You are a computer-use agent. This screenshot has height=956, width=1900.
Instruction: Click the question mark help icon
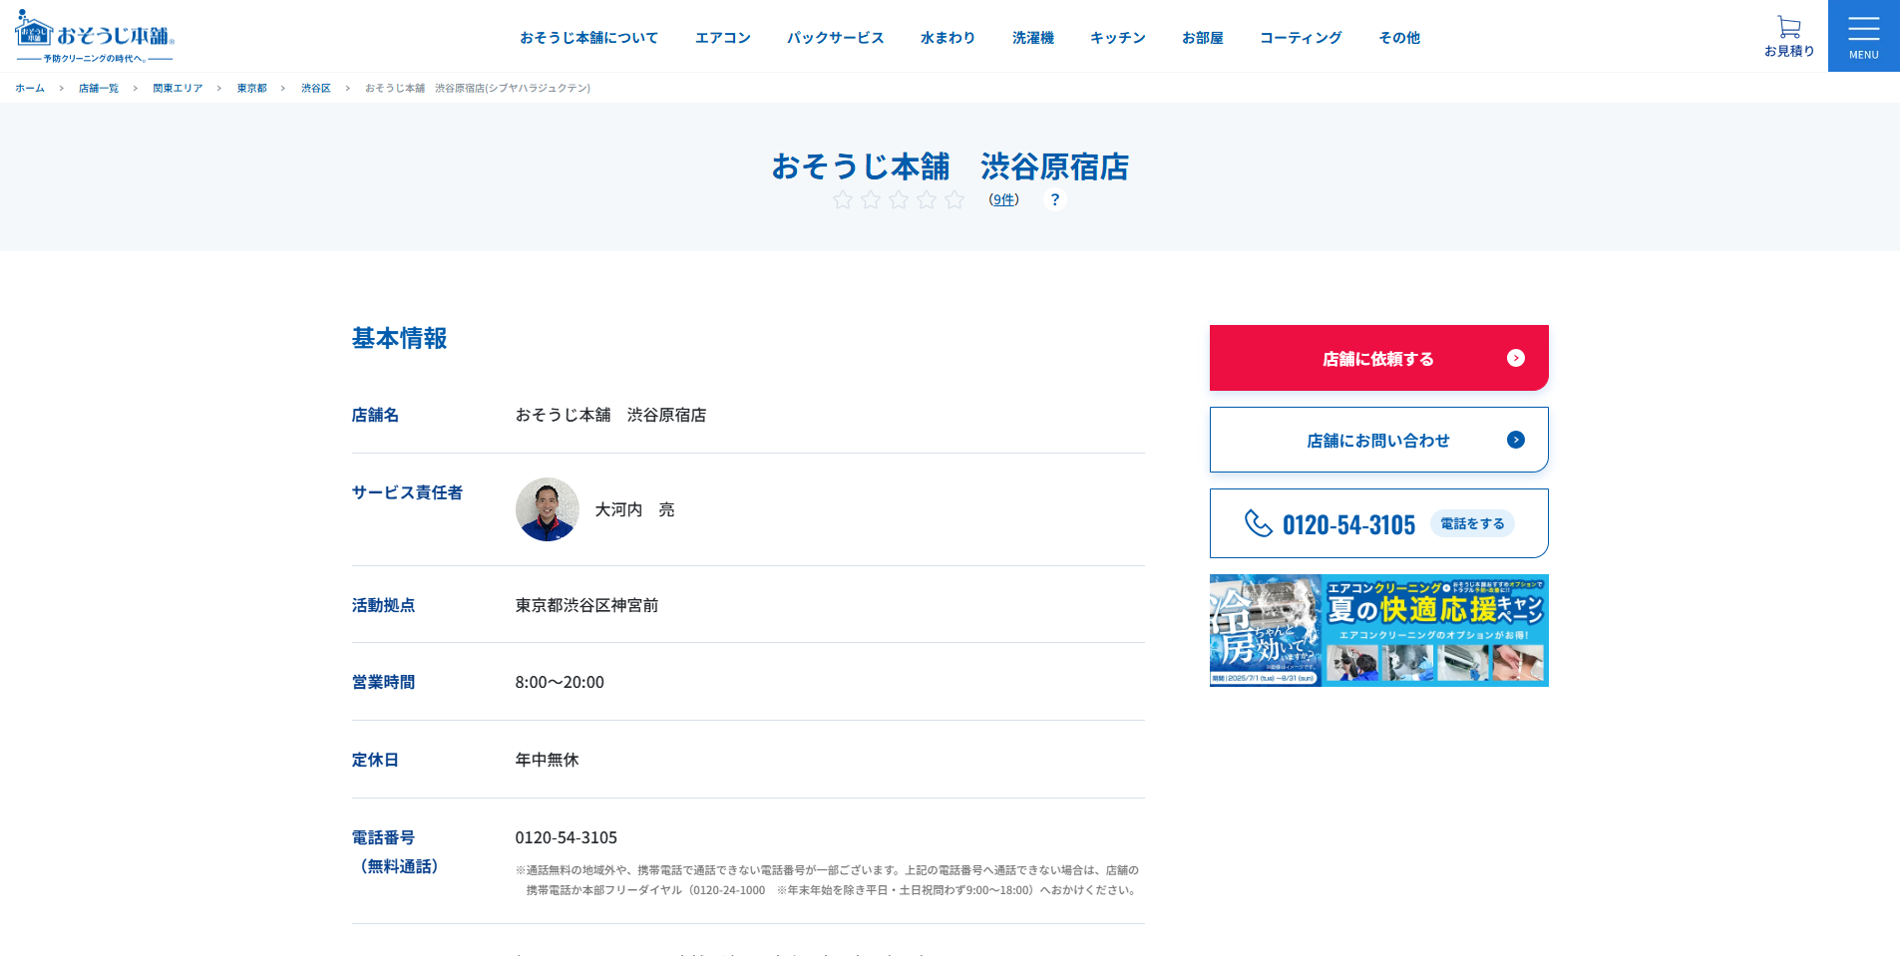[1055, 199]
